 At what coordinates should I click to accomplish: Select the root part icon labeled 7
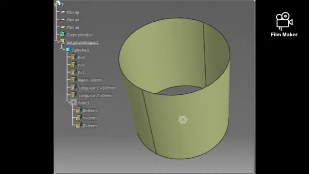57,3
